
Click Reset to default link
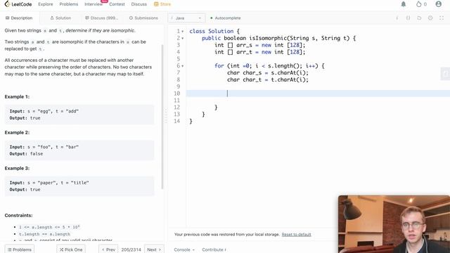(296, 234)
